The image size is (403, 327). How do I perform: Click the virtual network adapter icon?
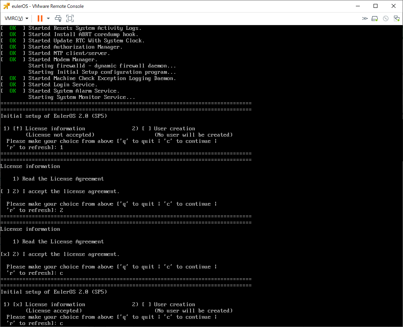point(396,18)
